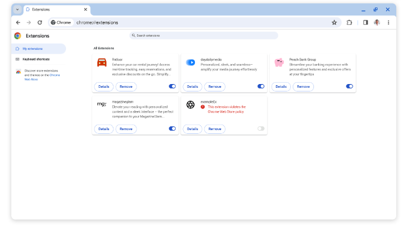Toggle the disabled exampleEx extension switch
408x226 pixels.
[x=261, y=128]
